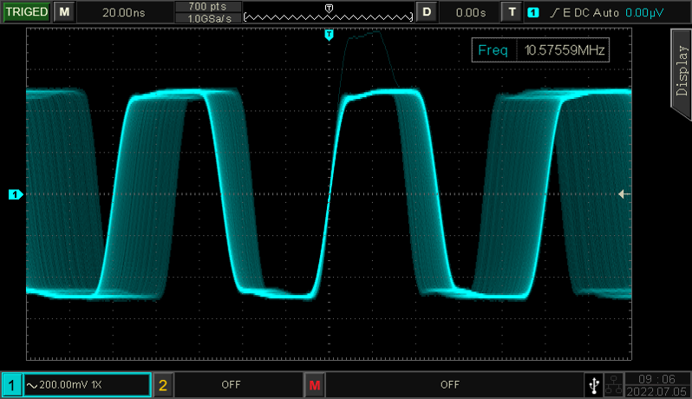Viewport: 692px width, 399px height.
Task: Select the T trigger icon
Action: 513,12
